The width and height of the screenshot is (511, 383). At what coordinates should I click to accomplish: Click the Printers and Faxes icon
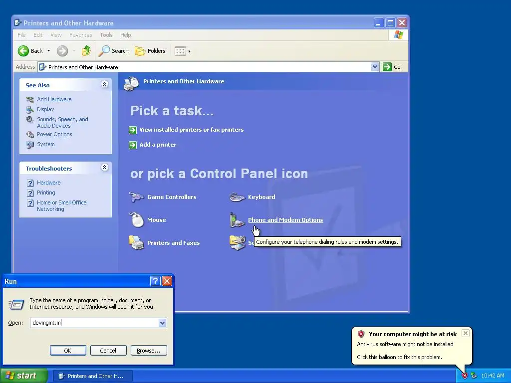click(136, 243)
